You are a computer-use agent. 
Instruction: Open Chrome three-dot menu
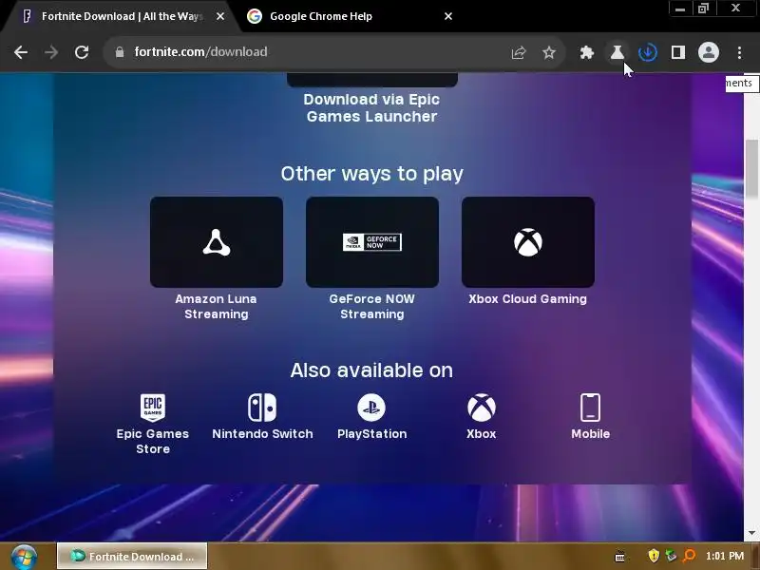coord(739,52)
